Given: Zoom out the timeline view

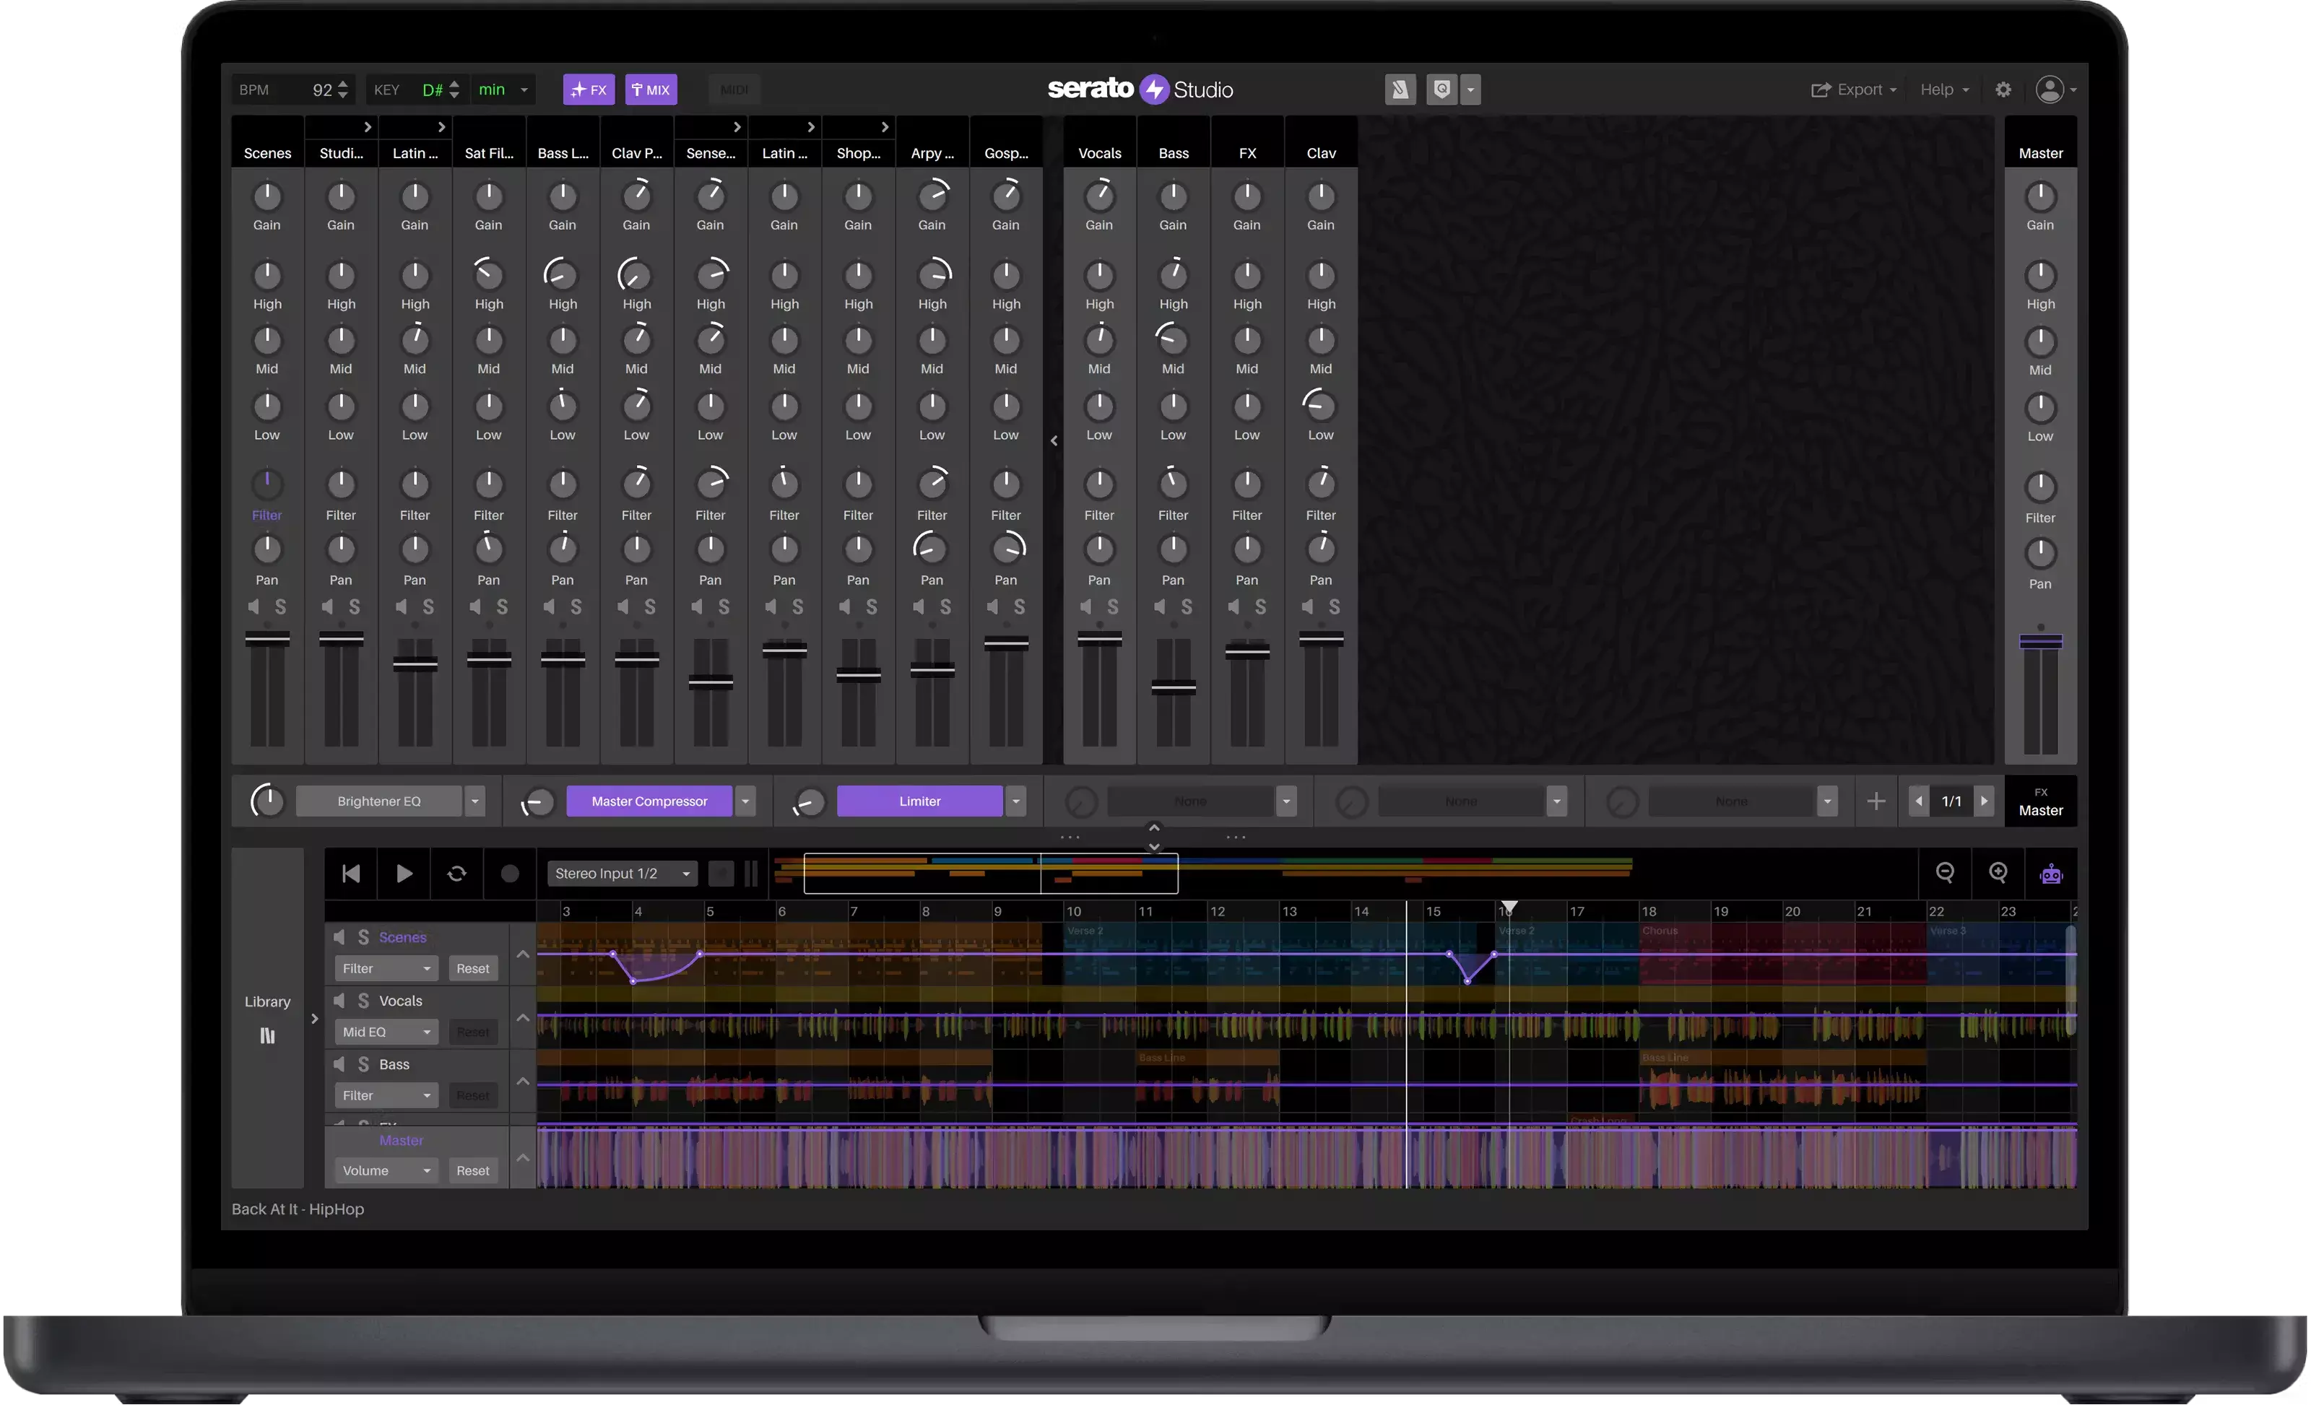Looking at the screenshot, I should click(1946, 873).
